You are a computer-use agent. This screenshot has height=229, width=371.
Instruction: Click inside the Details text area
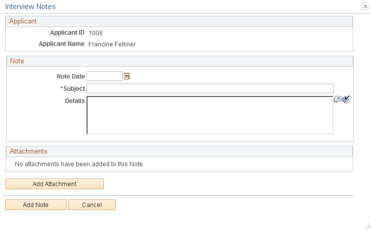point(210,115)
